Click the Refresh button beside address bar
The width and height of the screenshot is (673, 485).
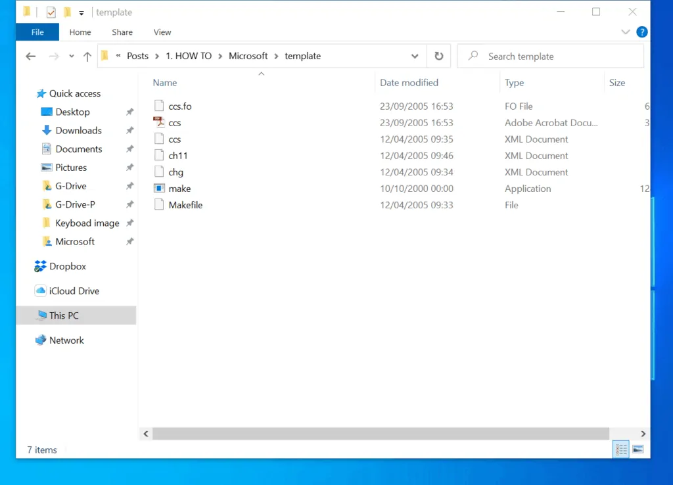point(438,56)
